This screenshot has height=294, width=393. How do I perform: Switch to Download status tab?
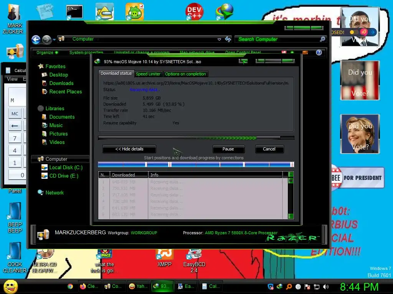tap(116, 73)
